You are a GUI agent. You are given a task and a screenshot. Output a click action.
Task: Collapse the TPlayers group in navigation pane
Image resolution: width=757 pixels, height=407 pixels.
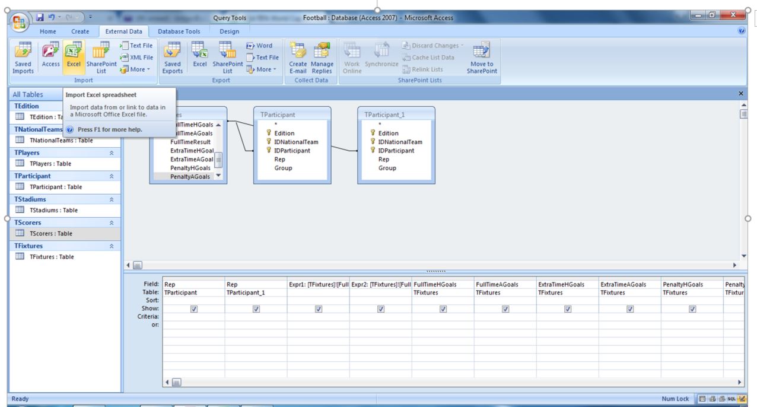click(112, 153)
